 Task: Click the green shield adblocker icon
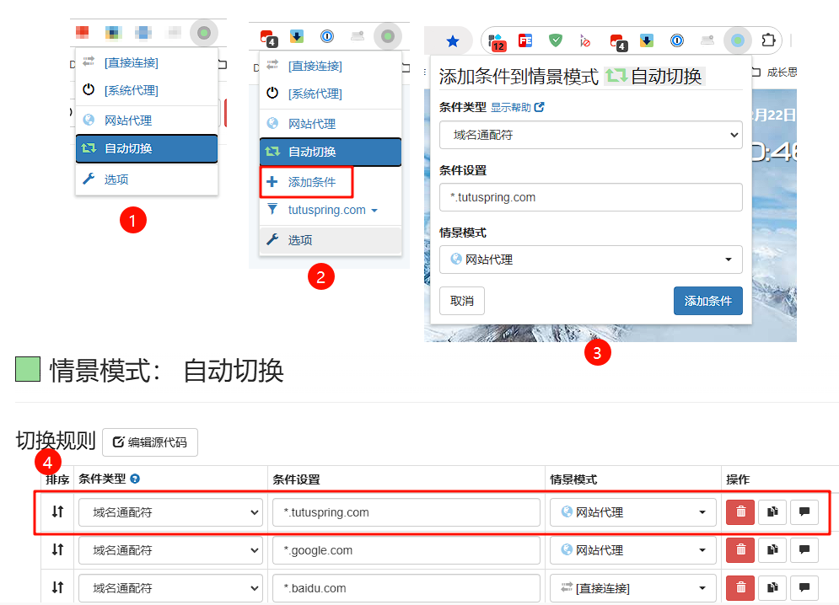click(557, 40)
